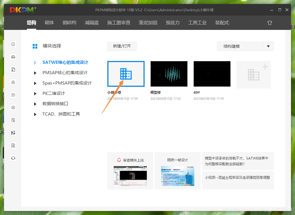Image resolution: width=295 pixels, height=215 pixels.
Task: Click the 模块选择 heading text
Action: tap(52, 46)
